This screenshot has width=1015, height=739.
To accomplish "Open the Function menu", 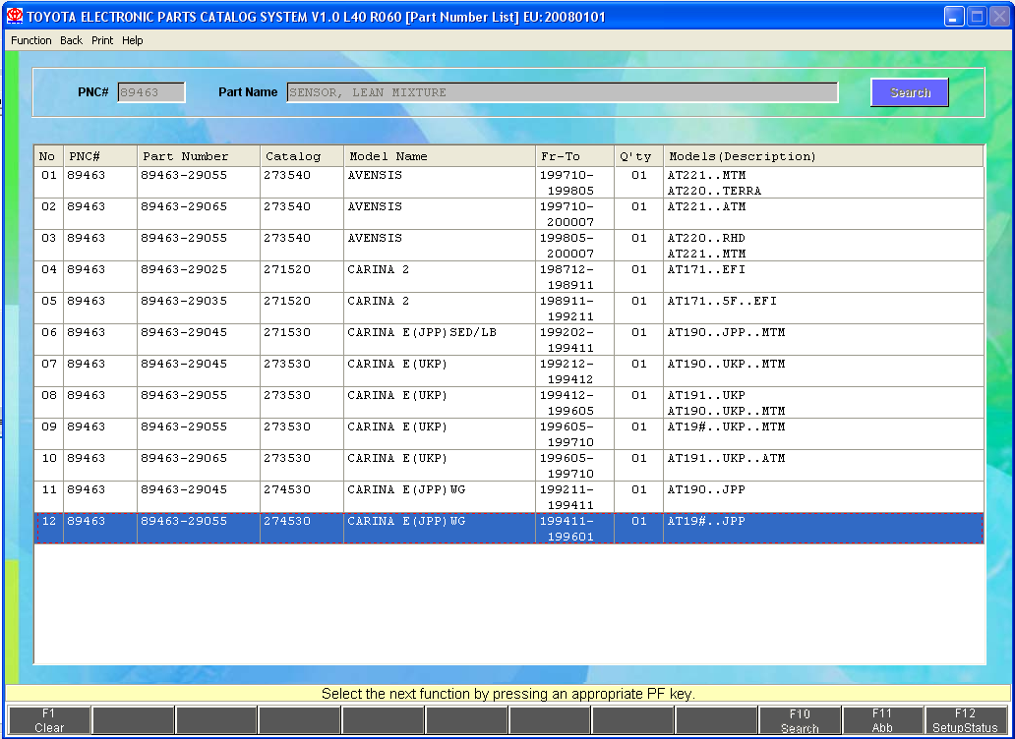I will [x=31, y=40].
